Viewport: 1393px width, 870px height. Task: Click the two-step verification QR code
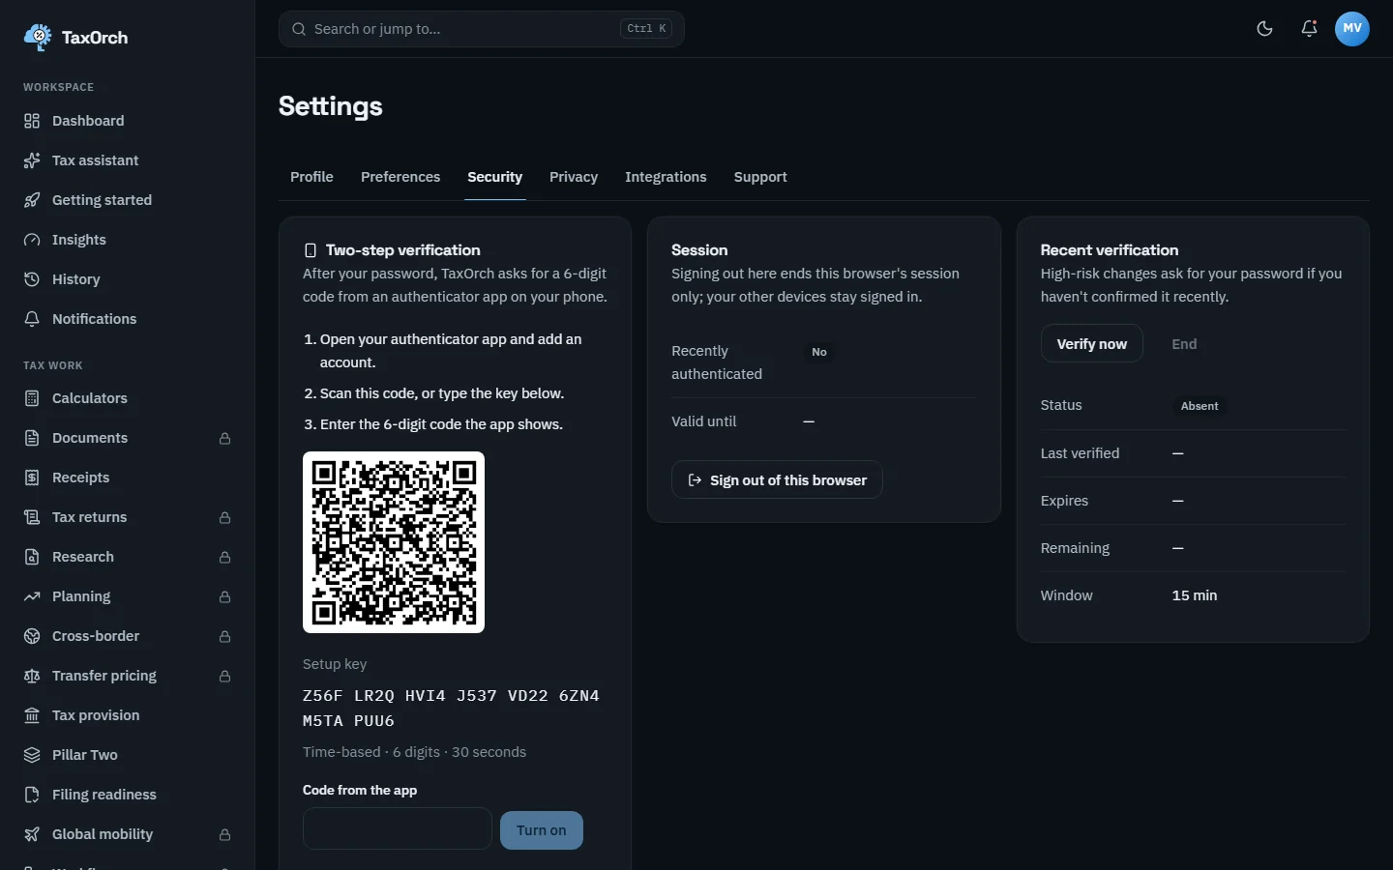(394, 542)
